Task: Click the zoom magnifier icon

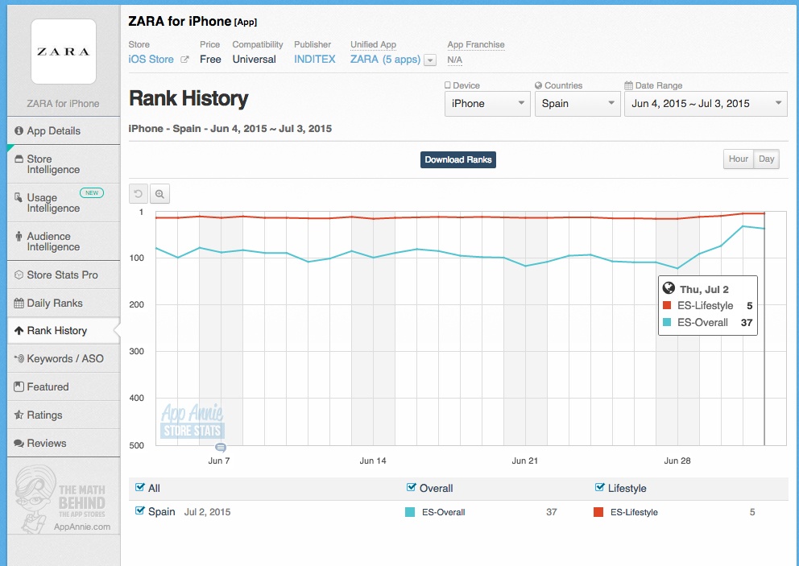Action: (x=159, y=193)
